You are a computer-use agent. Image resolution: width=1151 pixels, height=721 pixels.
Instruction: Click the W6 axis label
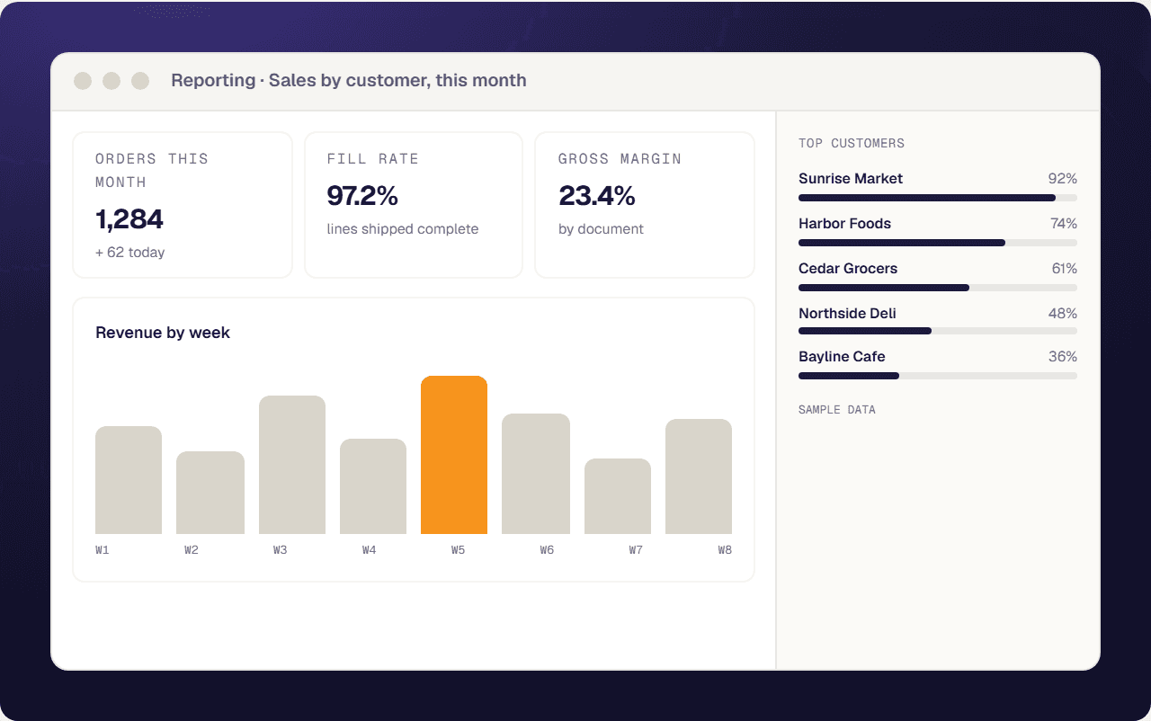point(547,549)
